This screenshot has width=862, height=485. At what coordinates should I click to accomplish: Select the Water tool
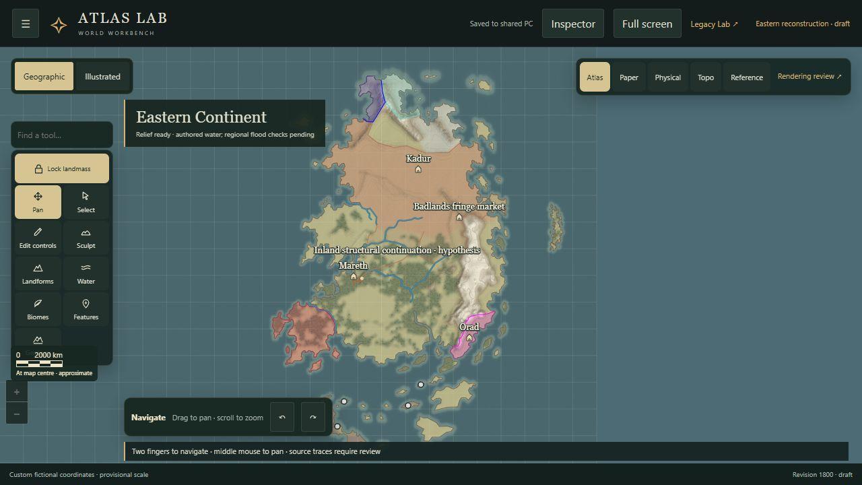pos(86,273)
